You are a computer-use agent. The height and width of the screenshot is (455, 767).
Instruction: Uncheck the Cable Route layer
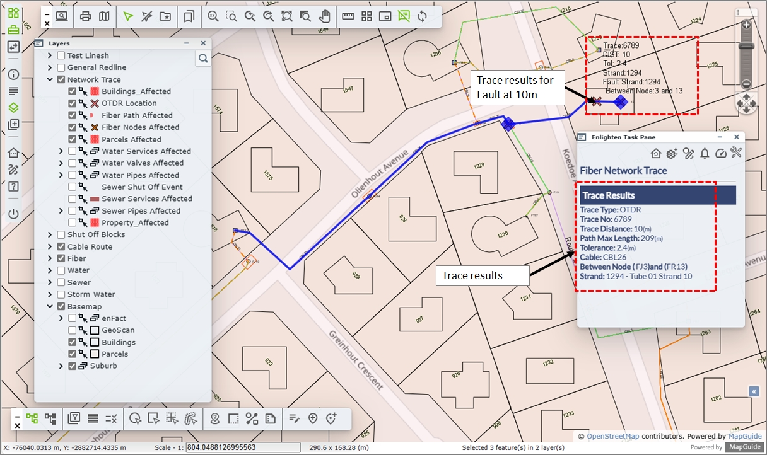pos(61,247)
